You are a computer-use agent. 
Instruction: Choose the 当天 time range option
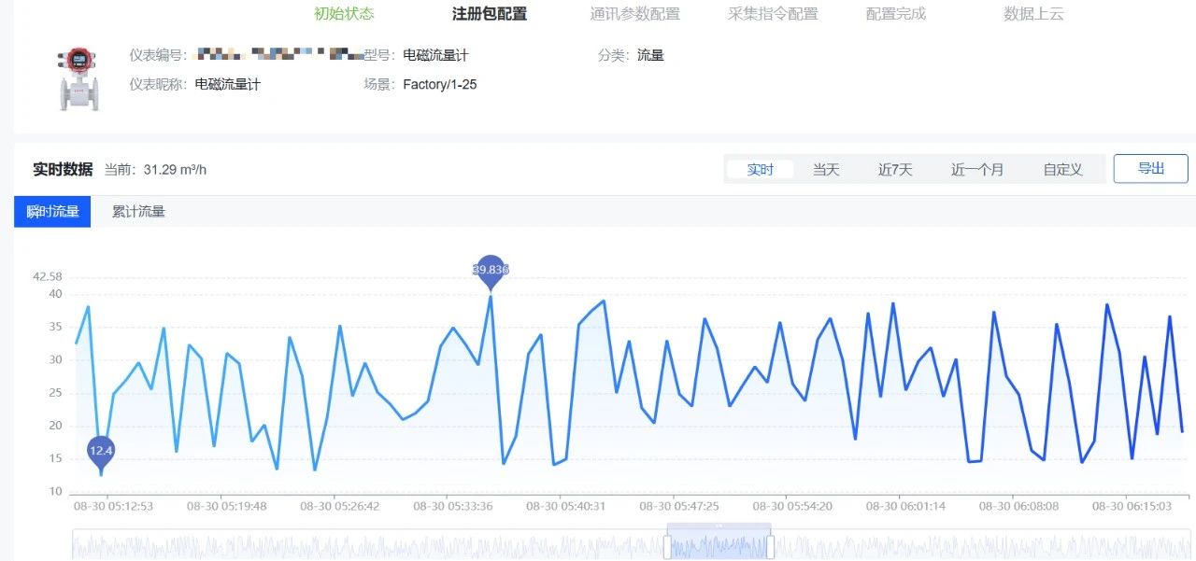tap(826, 170)
